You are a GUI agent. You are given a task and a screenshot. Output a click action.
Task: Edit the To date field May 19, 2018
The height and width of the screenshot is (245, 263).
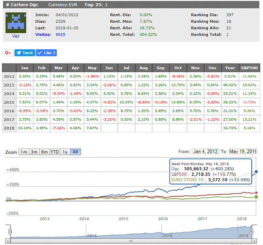click(x=243, y=151)
